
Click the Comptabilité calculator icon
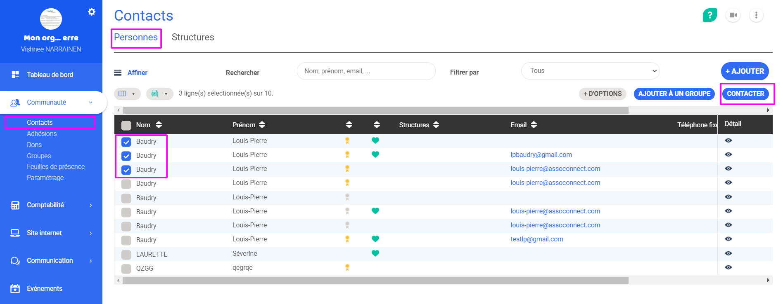click(15, 205)
